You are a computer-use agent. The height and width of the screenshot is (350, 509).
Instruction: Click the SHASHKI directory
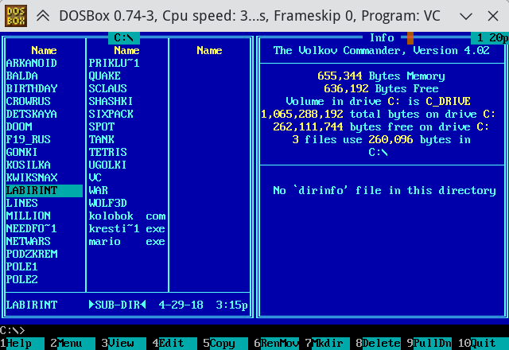[111, 101]
